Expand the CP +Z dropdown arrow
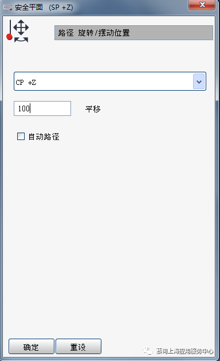The height and width of the screenshot is (361, 220). [x=199, y=81]
